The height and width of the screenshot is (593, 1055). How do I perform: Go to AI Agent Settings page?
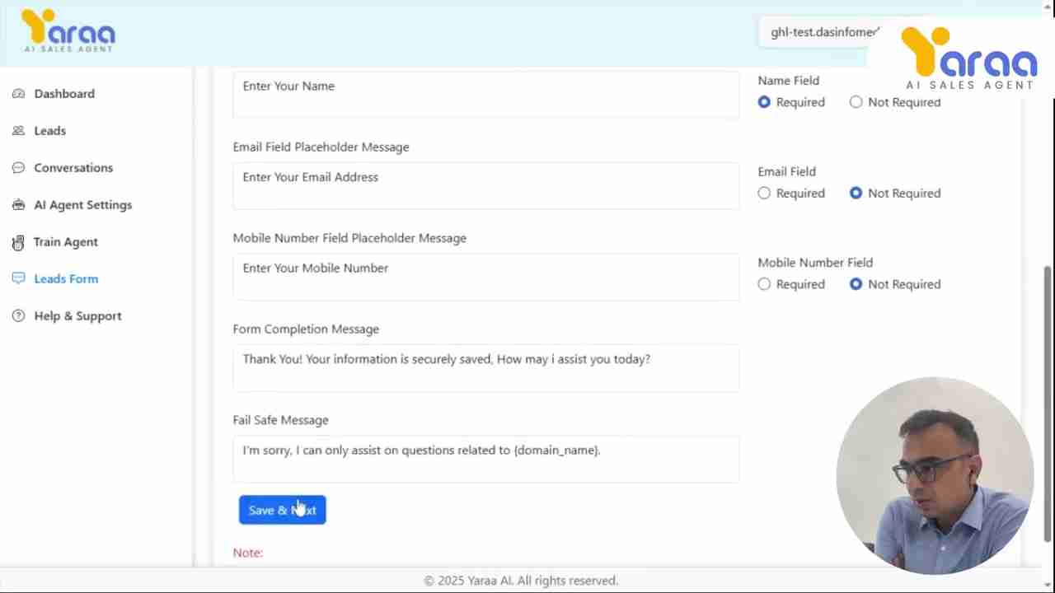[82, 205]
